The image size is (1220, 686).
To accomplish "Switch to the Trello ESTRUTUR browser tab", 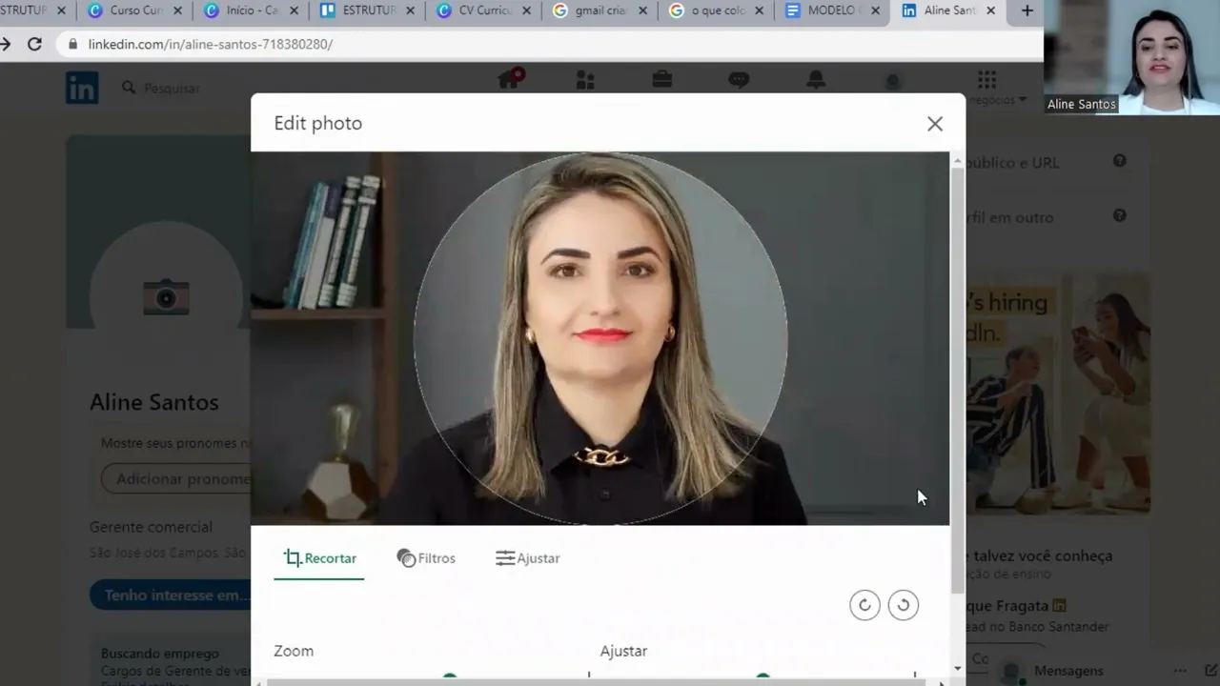I will pos(368,10).
